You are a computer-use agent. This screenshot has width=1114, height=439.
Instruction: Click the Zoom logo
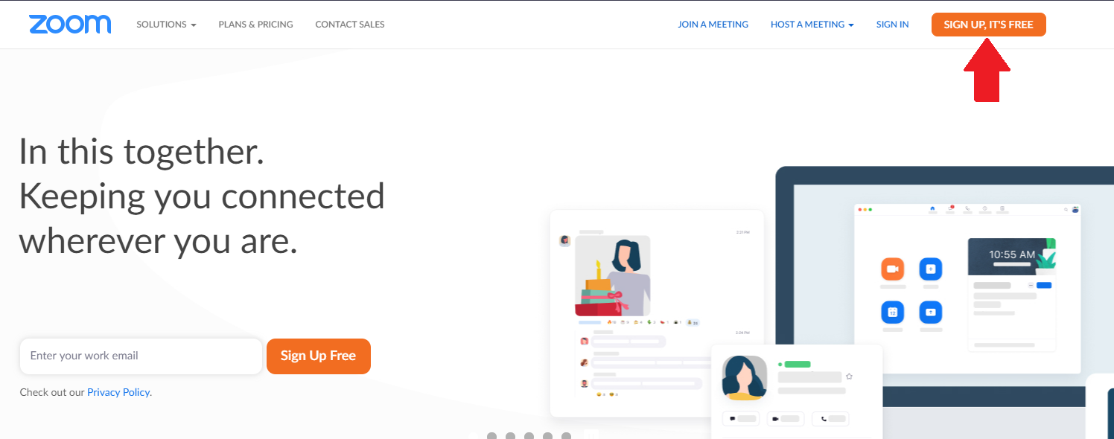coord(70,24)
